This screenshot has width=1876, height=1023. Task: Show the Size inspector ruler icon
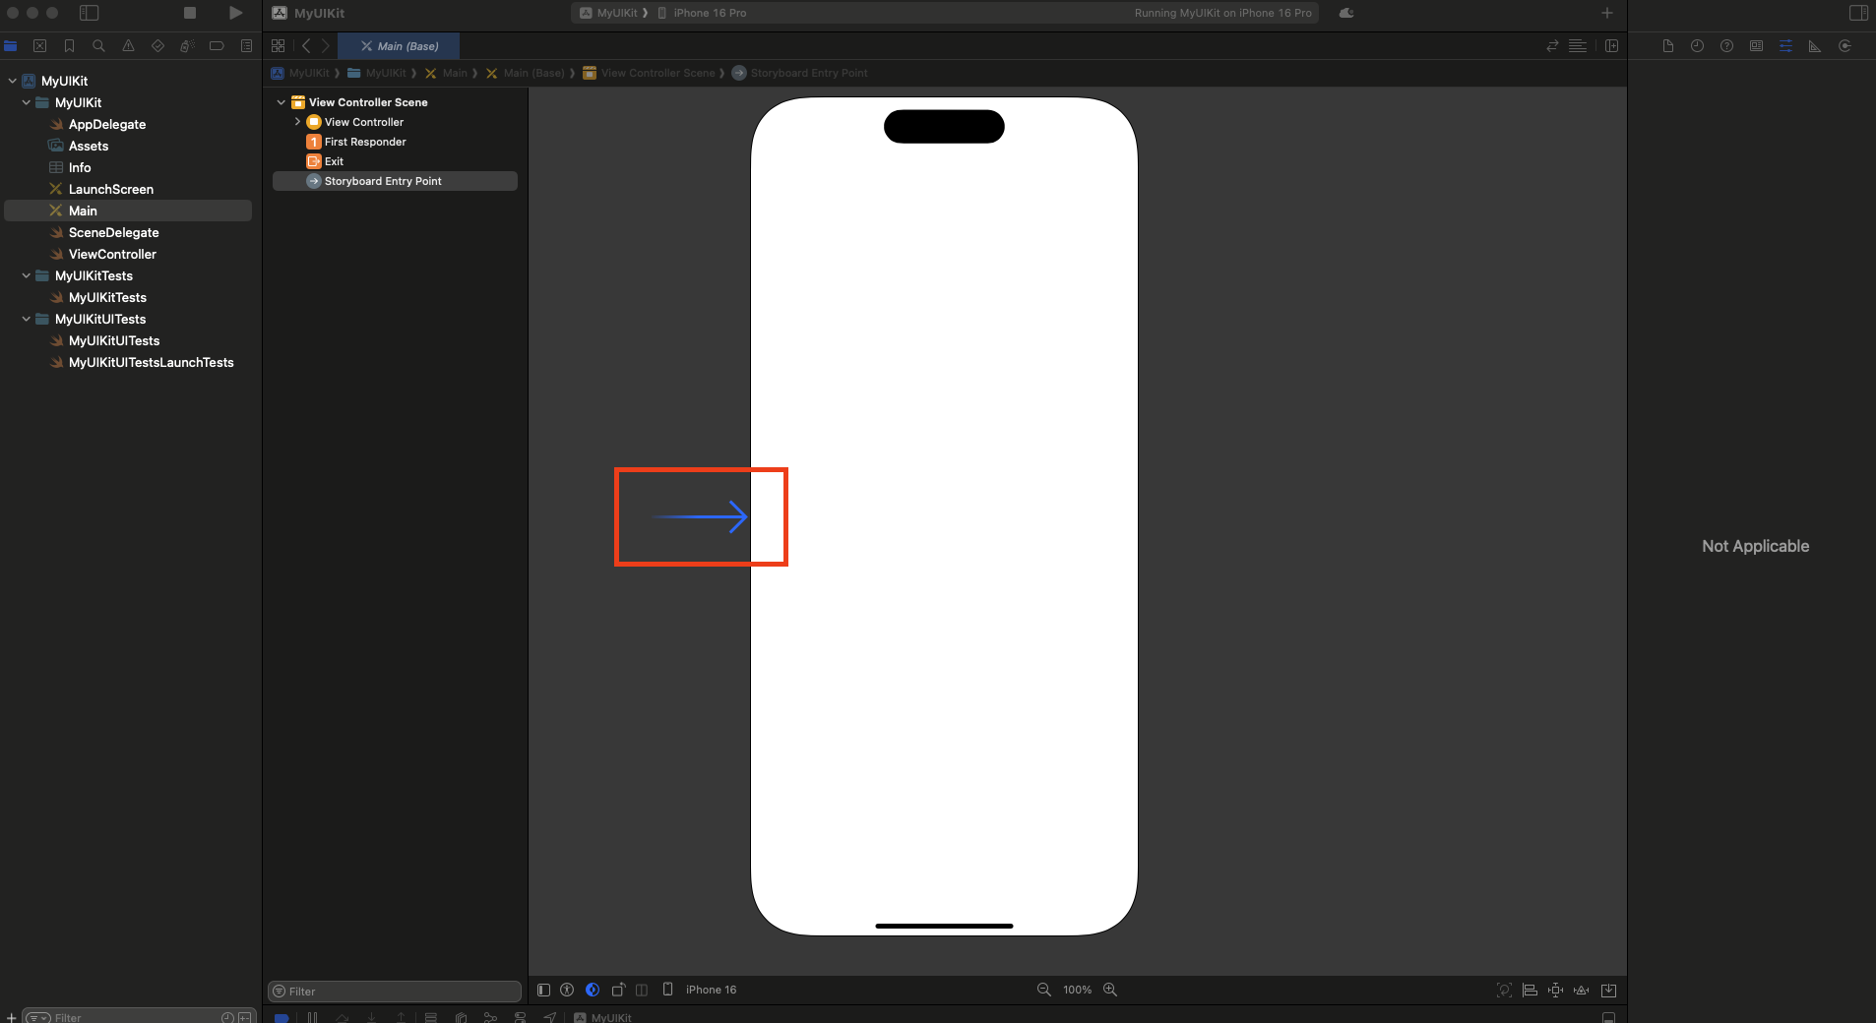(x=1815, y=46)
